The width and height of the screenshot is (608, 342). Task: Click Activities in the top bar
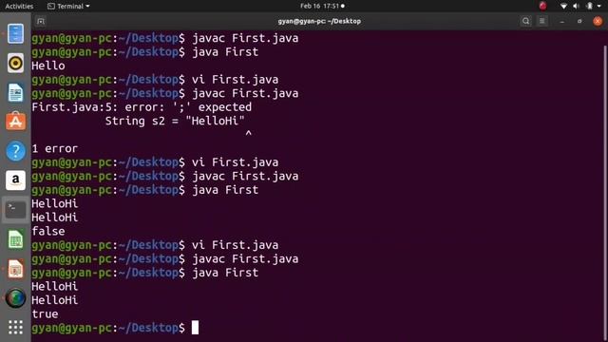pyautogui.click(x=19, y=7)
